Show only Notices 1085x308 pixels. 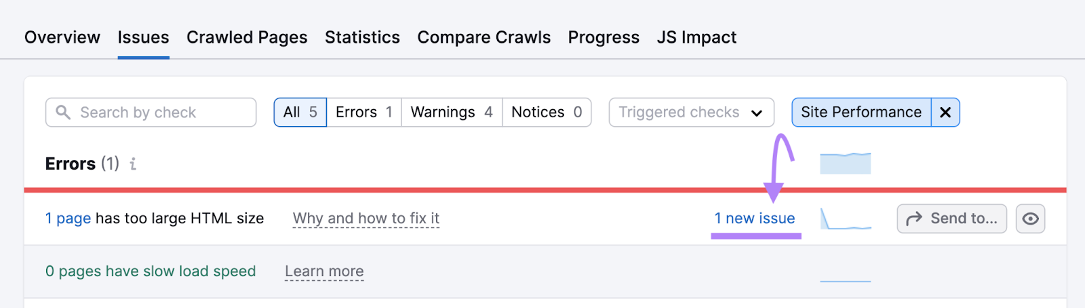(547, 113)
